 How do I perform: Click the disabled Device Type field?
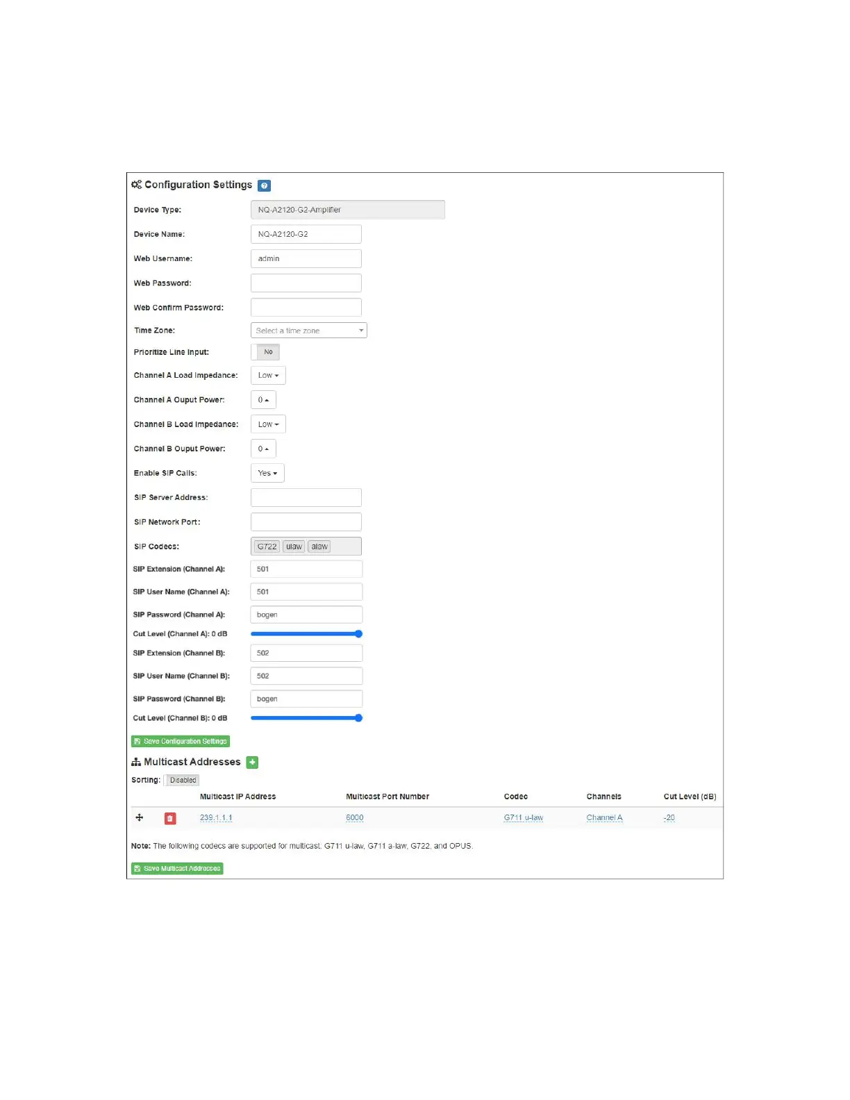(348, 210)
